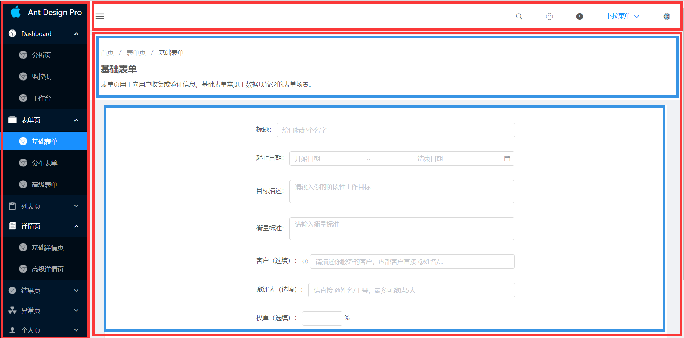
Task: Click the 个人页 user icon
Action: [12, 330]
